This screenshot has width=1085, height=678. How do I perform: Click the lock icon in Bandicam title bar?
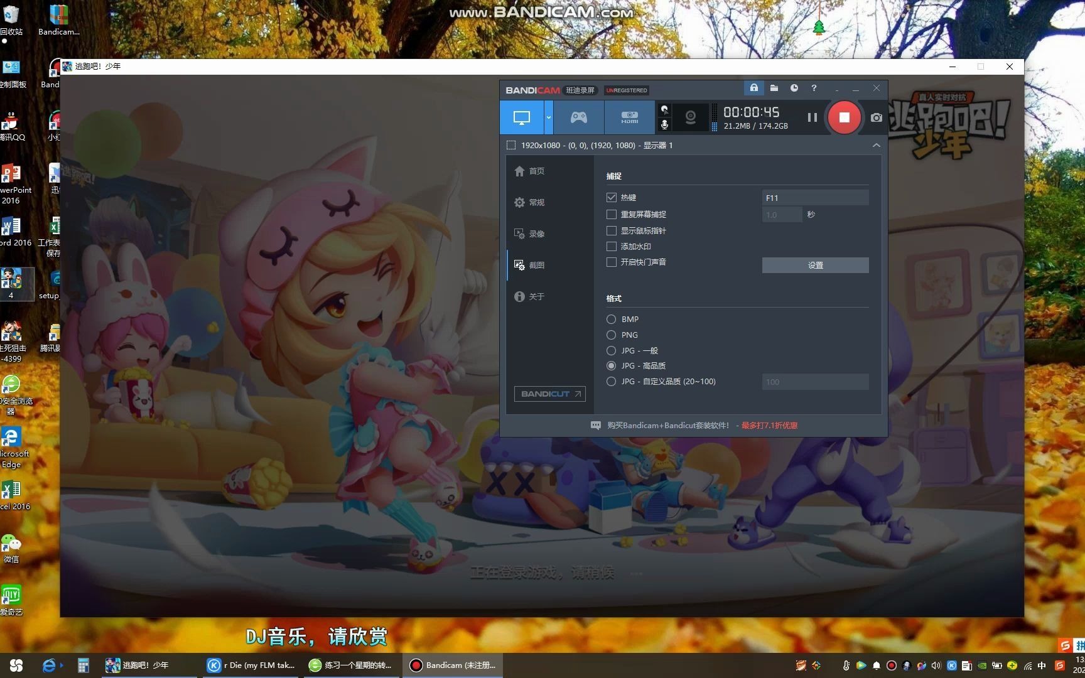point(753,88)
